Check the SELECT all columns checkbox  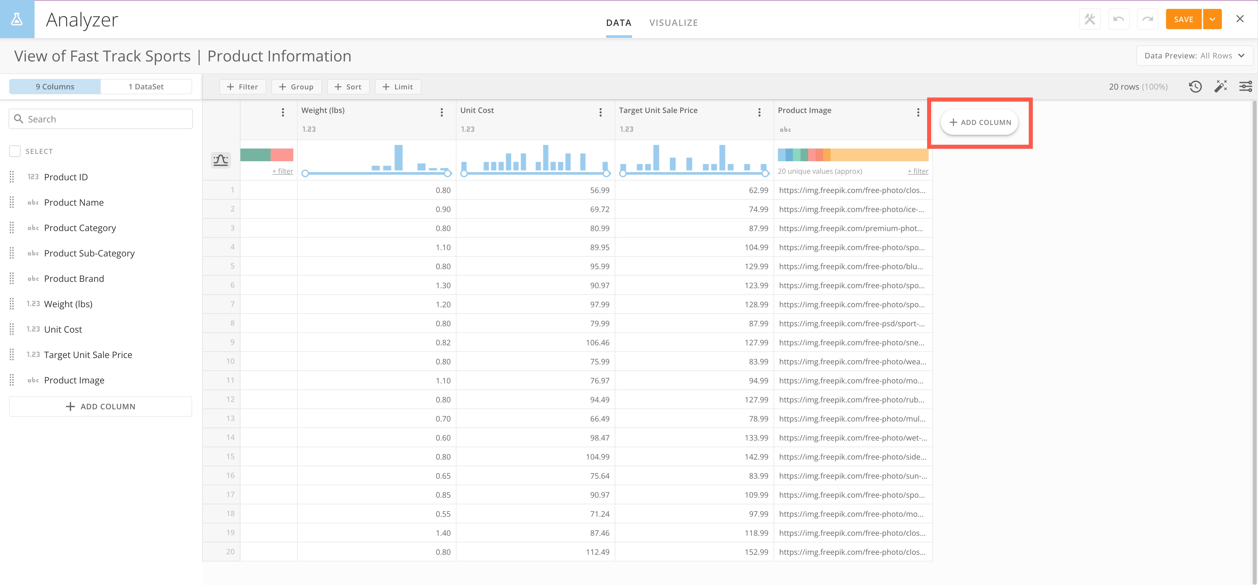(x=15, y=151)
